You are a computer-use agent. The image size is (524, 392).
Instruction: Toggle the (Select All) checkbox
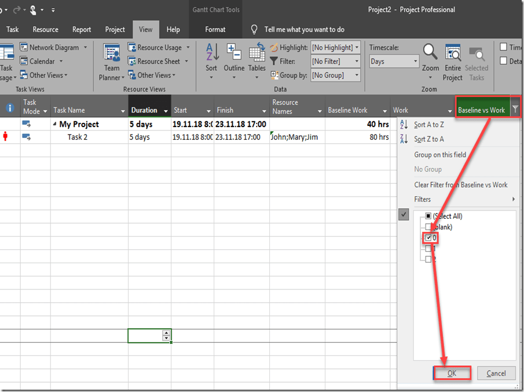(x=428, y=216)
